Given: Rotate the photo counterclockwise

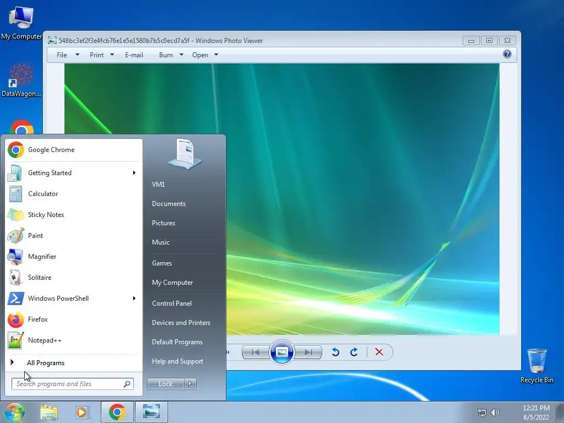Looking at the screenshot, I should (x=335, y=352).
